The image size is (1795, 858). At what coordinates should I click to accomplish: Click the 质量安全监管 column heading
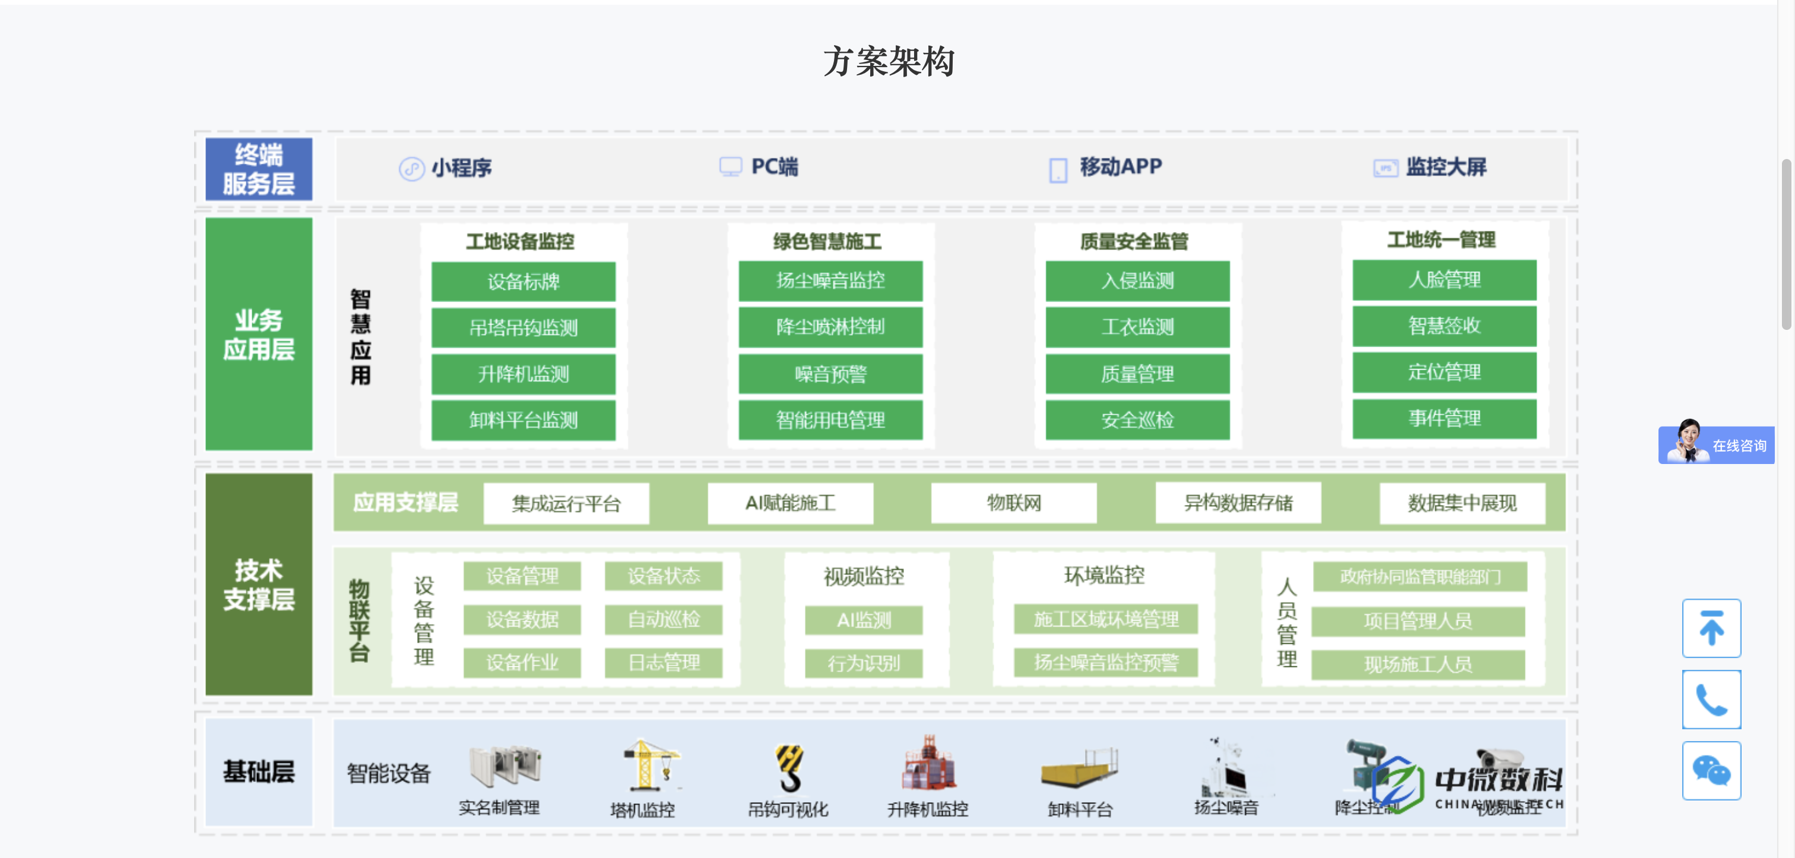1134,241
